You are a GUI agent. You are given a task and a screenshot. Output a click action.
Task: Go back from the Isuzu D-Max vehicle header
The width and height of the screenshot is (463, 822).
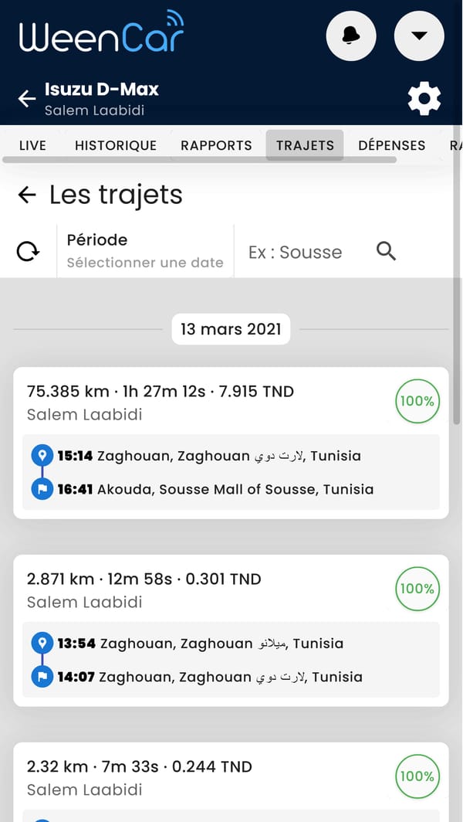point(27,99)
